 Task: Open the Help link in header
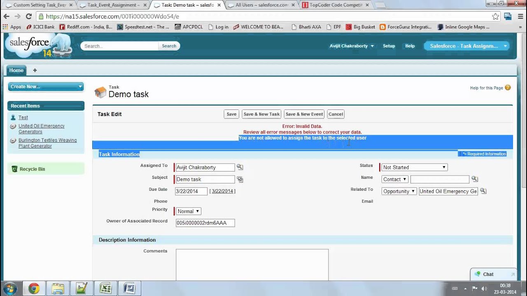click(x=410, y=46)
